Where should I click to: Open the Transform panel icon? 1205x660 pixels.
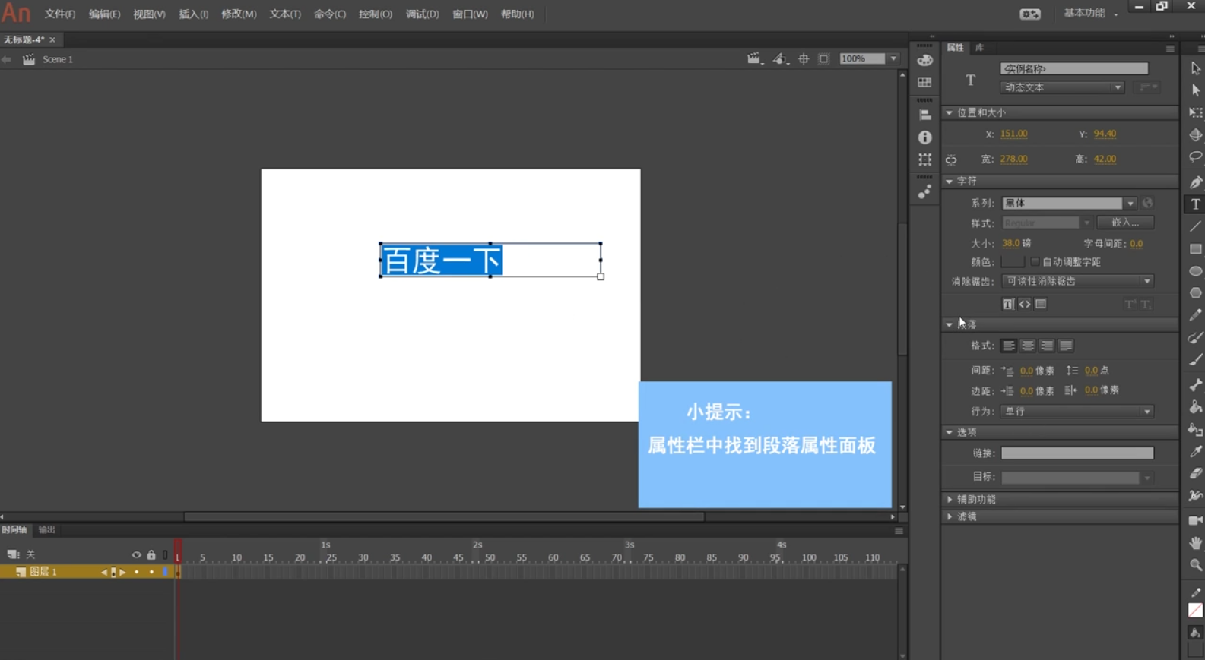[x=924, y=159]
